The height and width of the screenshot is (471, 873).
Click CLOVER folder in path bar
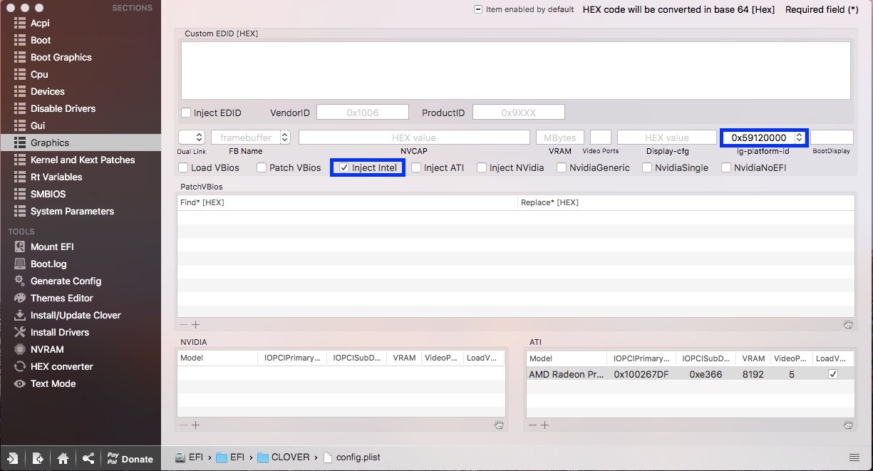(283, 457)
